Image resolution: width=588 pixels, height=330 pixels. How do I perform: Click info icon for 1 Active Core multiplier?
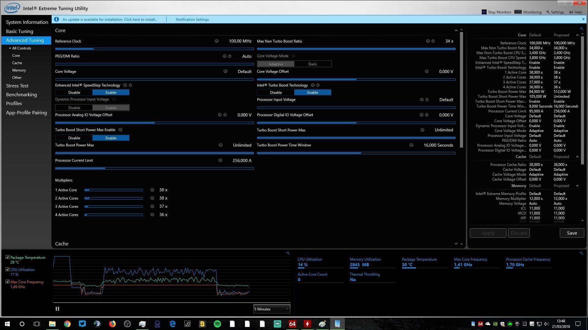[152, 190]
